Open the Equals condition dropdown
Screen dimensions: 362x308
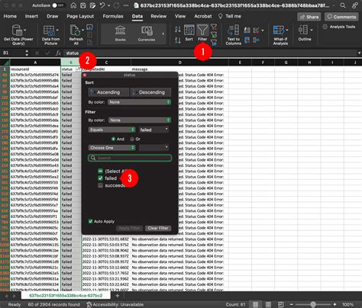[112, 130]
